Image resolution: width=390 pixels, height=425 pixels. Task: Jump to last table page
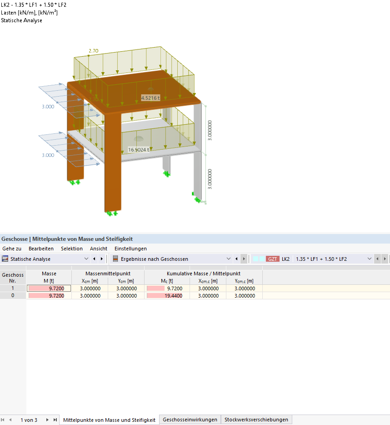pos(55,420)
